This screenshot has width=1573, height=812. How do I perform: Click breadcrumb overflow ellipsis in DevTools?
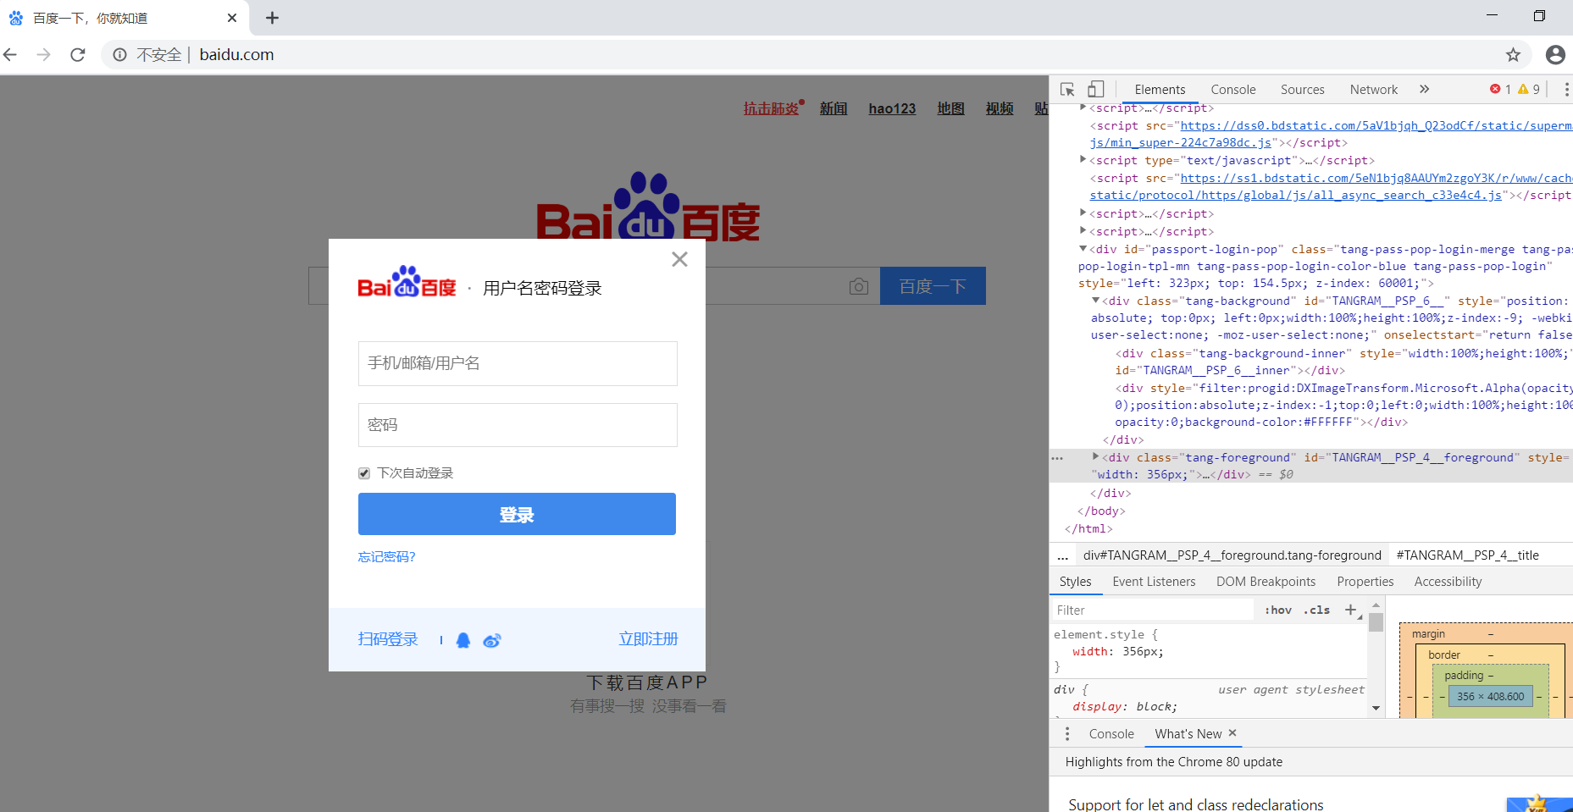[1063, 555]
